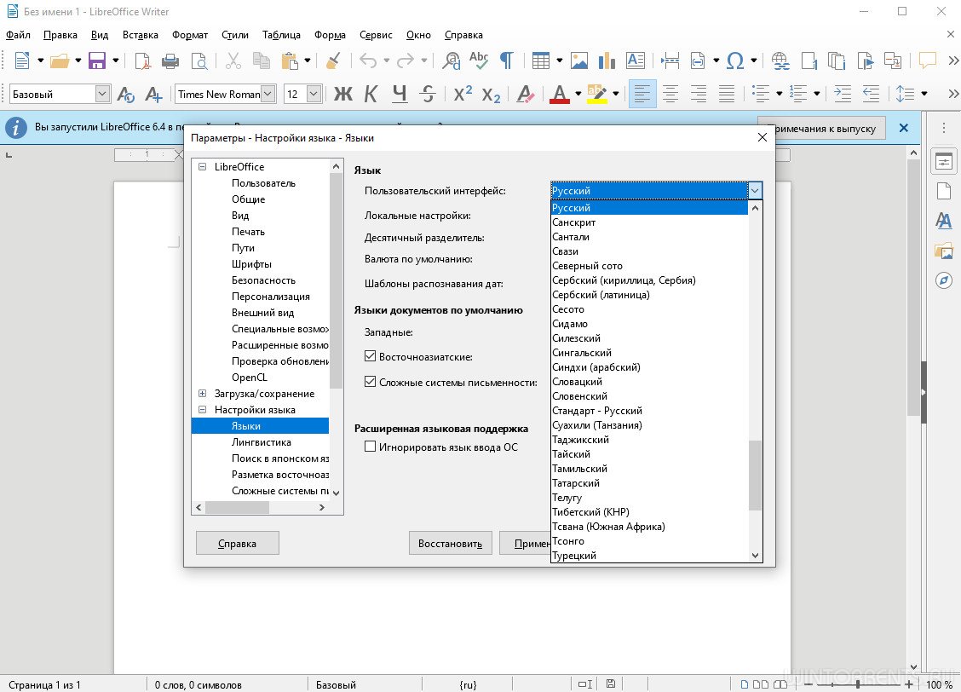
Task: Uncheck the Восточноазиатские checkbox
Action: [370, 357]
